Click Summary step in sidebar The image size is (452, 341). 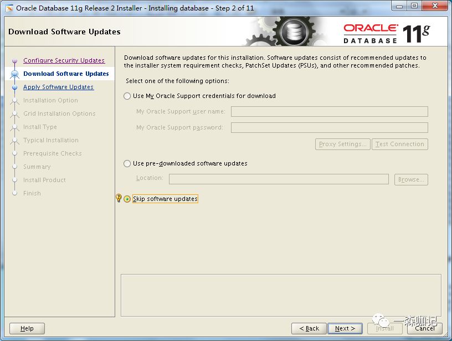[x=37, y=167]
